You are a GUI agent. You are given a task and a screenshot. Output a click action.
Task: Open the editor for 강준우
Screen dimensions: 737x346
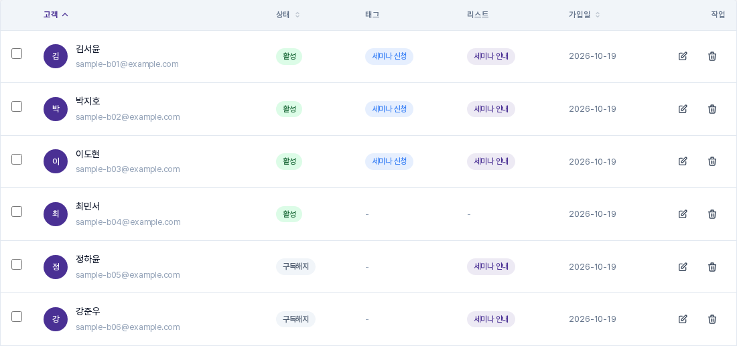click(x=683, y=319)
